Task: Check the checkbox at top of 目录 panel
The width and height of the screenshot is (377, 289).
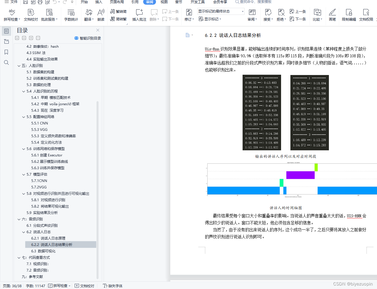Action: pyautogui.click(x=17, y=38)
